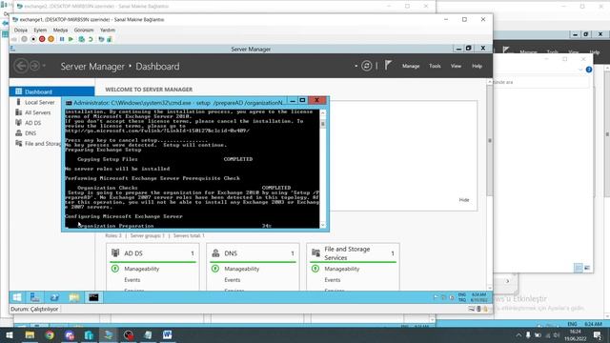Viewport: 610px width, 343px height.
Task: Click Events in the AD DS tile
Action: coord(132,280)
